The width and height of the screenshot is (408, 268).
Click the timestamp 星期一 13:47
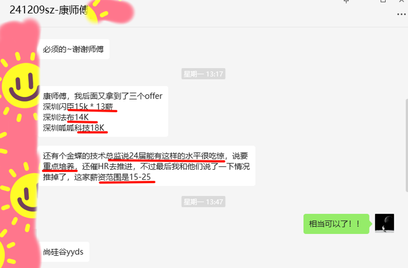(x=203, y=202)
